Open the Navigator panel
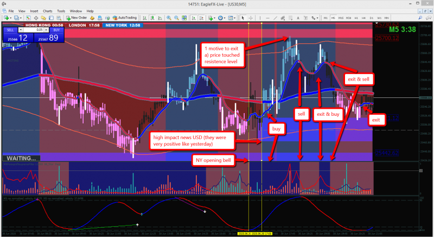 tap(43, 18)
